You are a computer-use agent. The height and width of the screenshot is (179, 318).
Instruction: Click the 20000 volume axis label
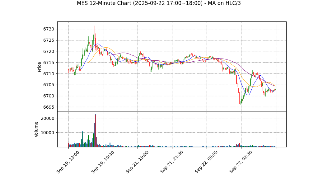[48, 118]
